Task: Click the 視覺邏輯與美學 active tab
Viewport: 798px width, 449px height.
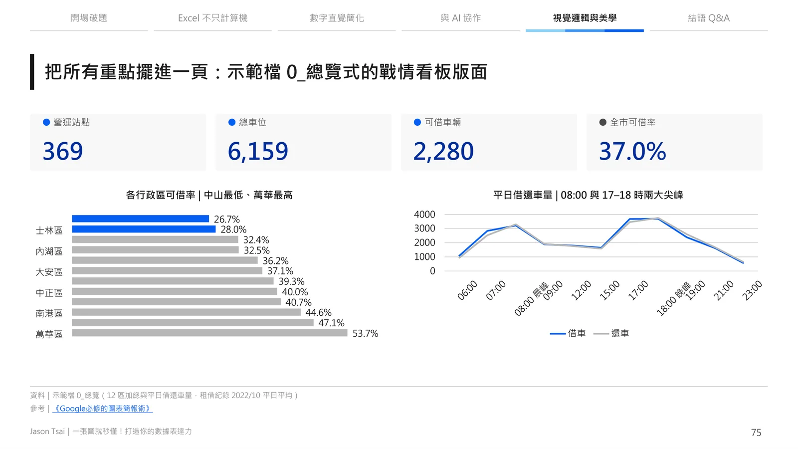Action: (585, 18)
